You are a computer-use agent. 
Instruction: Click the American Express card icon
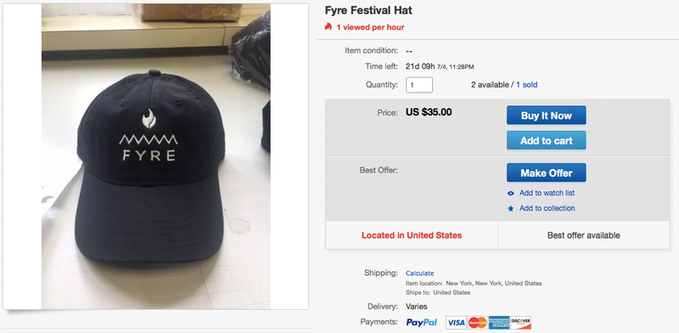point(499,323)
